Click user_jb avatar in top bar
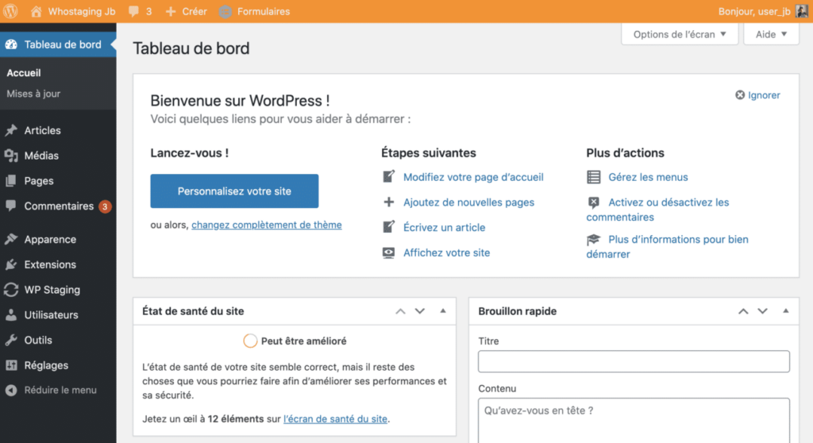The height and width of the screenshot is (443, 813). pos(802,11)
